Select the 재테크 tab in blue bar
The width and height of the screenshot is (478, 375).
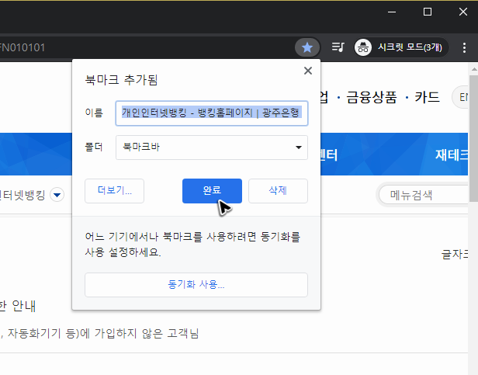(x=452, y=155)
